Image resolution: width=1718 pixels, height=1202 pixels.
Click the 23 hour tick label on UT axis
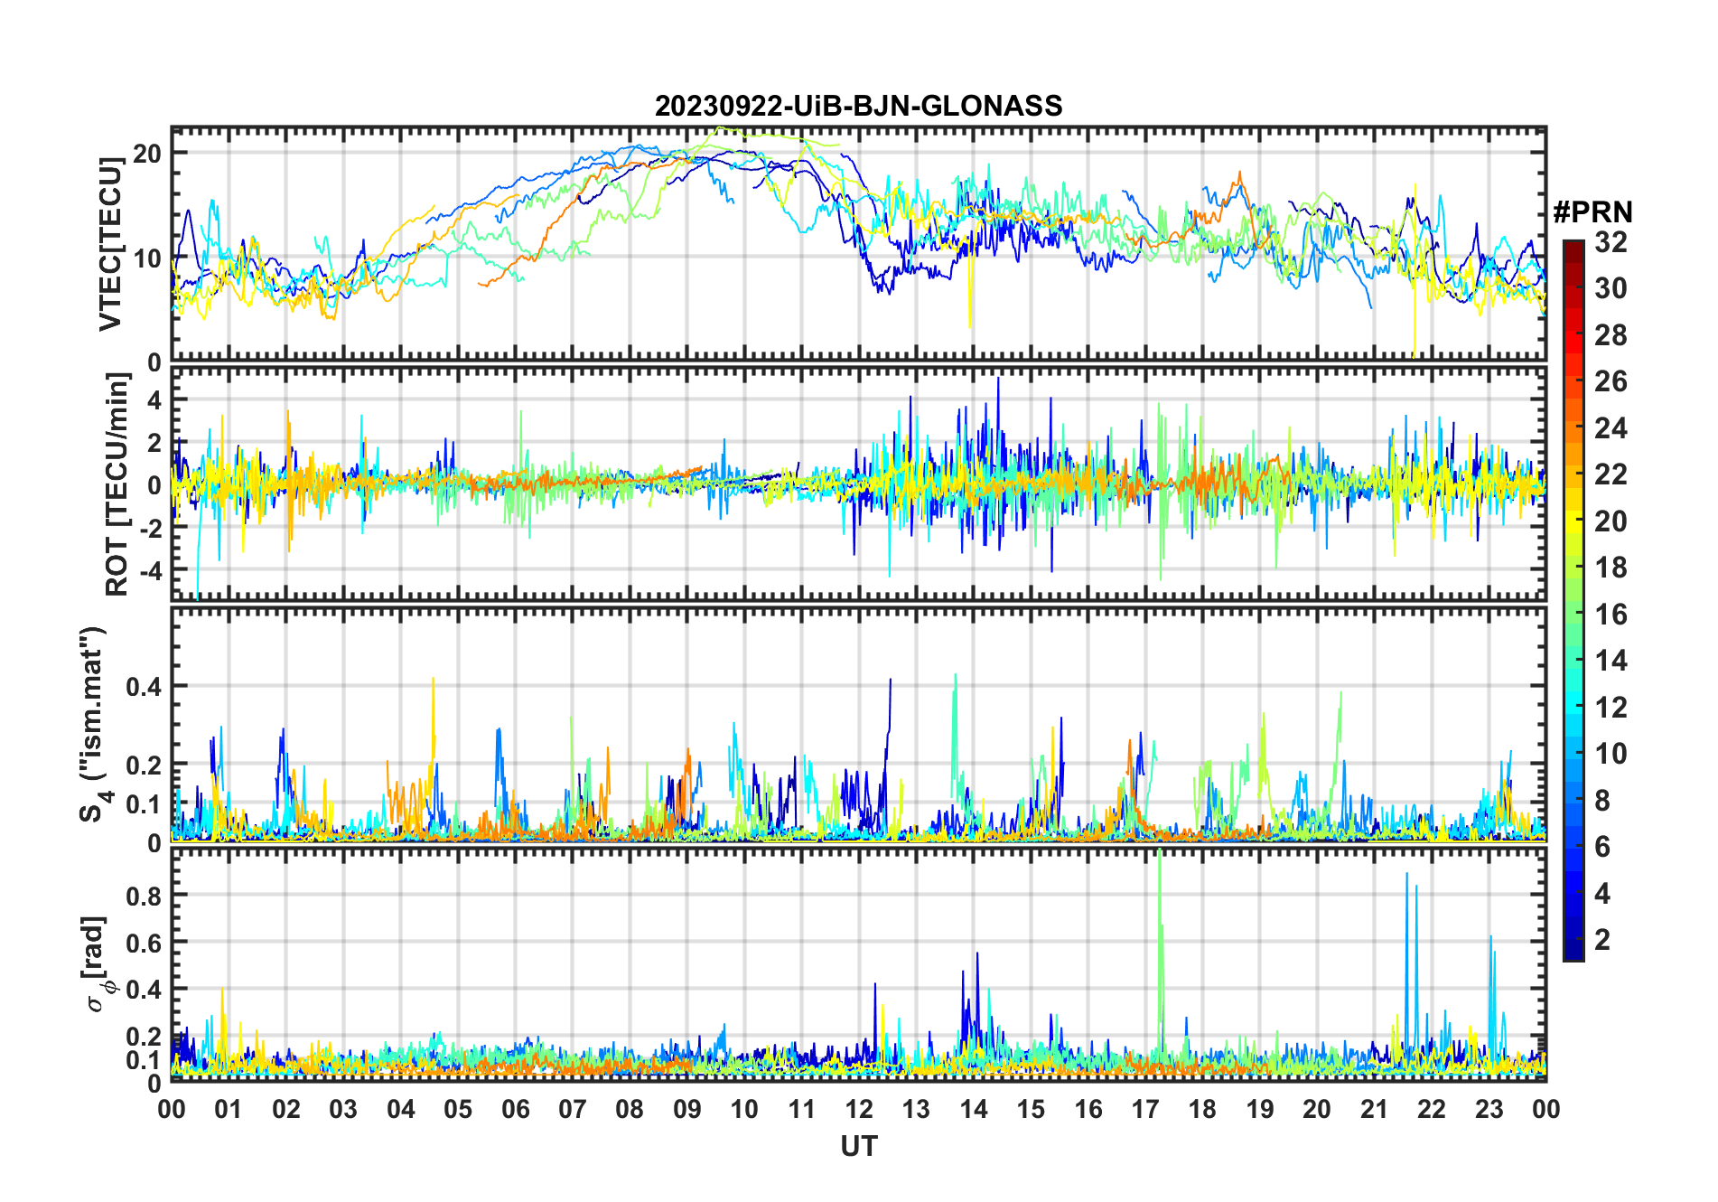click(x=1489, y=1109)
